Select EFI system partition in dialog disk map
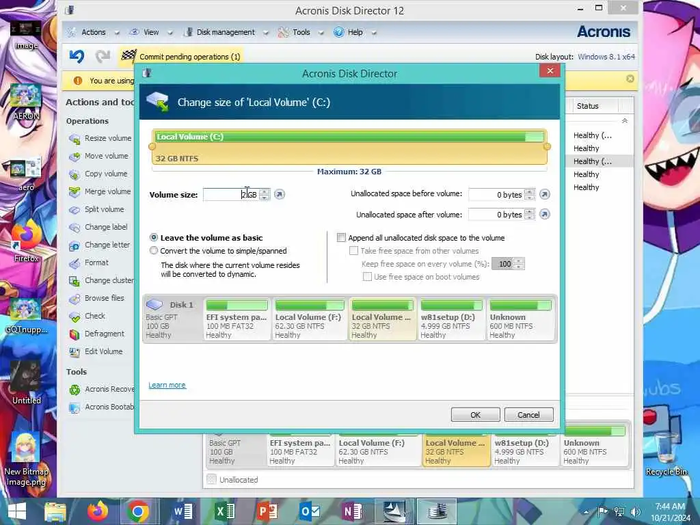Screen dimensions: 700x525 [237, 319]
